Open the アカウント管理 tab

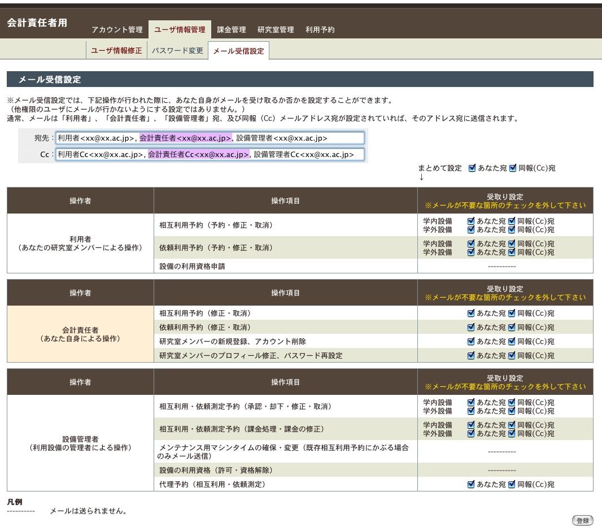[117, 30]
